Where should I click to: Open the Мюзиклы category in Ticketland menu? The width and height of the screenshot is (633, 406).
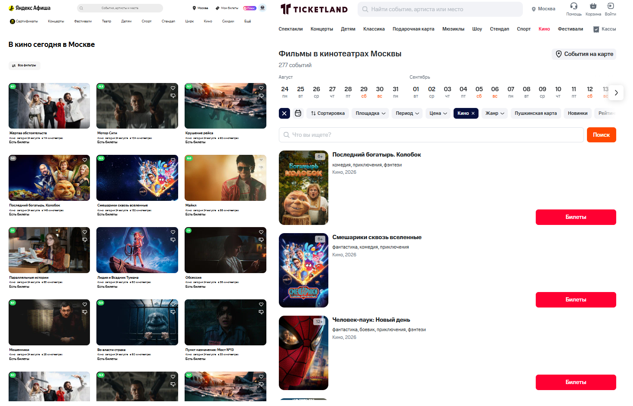tap(453, 29)
